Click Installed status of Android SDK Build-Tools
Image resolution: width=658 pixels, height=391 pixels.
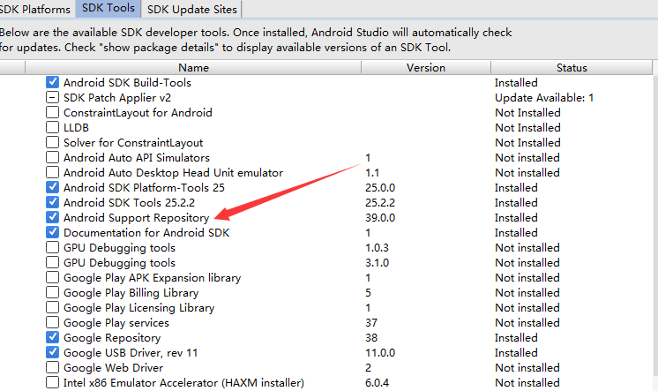coord(516,83)
